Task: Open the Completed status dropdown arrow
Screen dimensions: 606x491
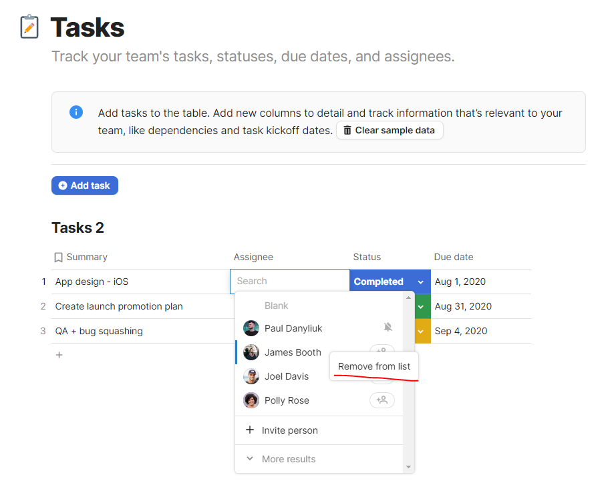Action: 420,282
